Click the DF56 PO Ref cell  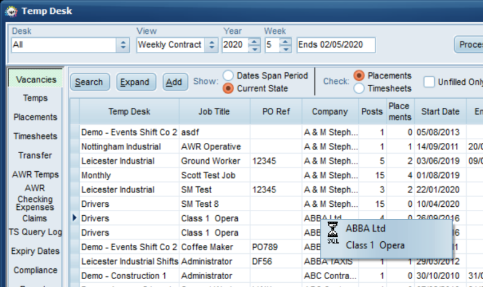(276, 262)
